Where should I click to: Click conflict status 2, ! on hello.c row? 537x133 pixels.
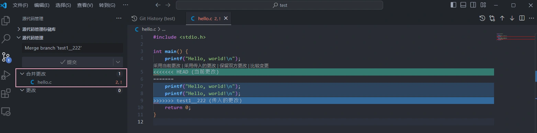point(119,82)
